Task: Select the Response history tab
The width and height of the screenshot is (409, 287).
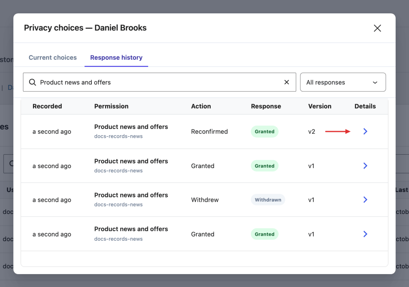Action: tap(116, 57)
